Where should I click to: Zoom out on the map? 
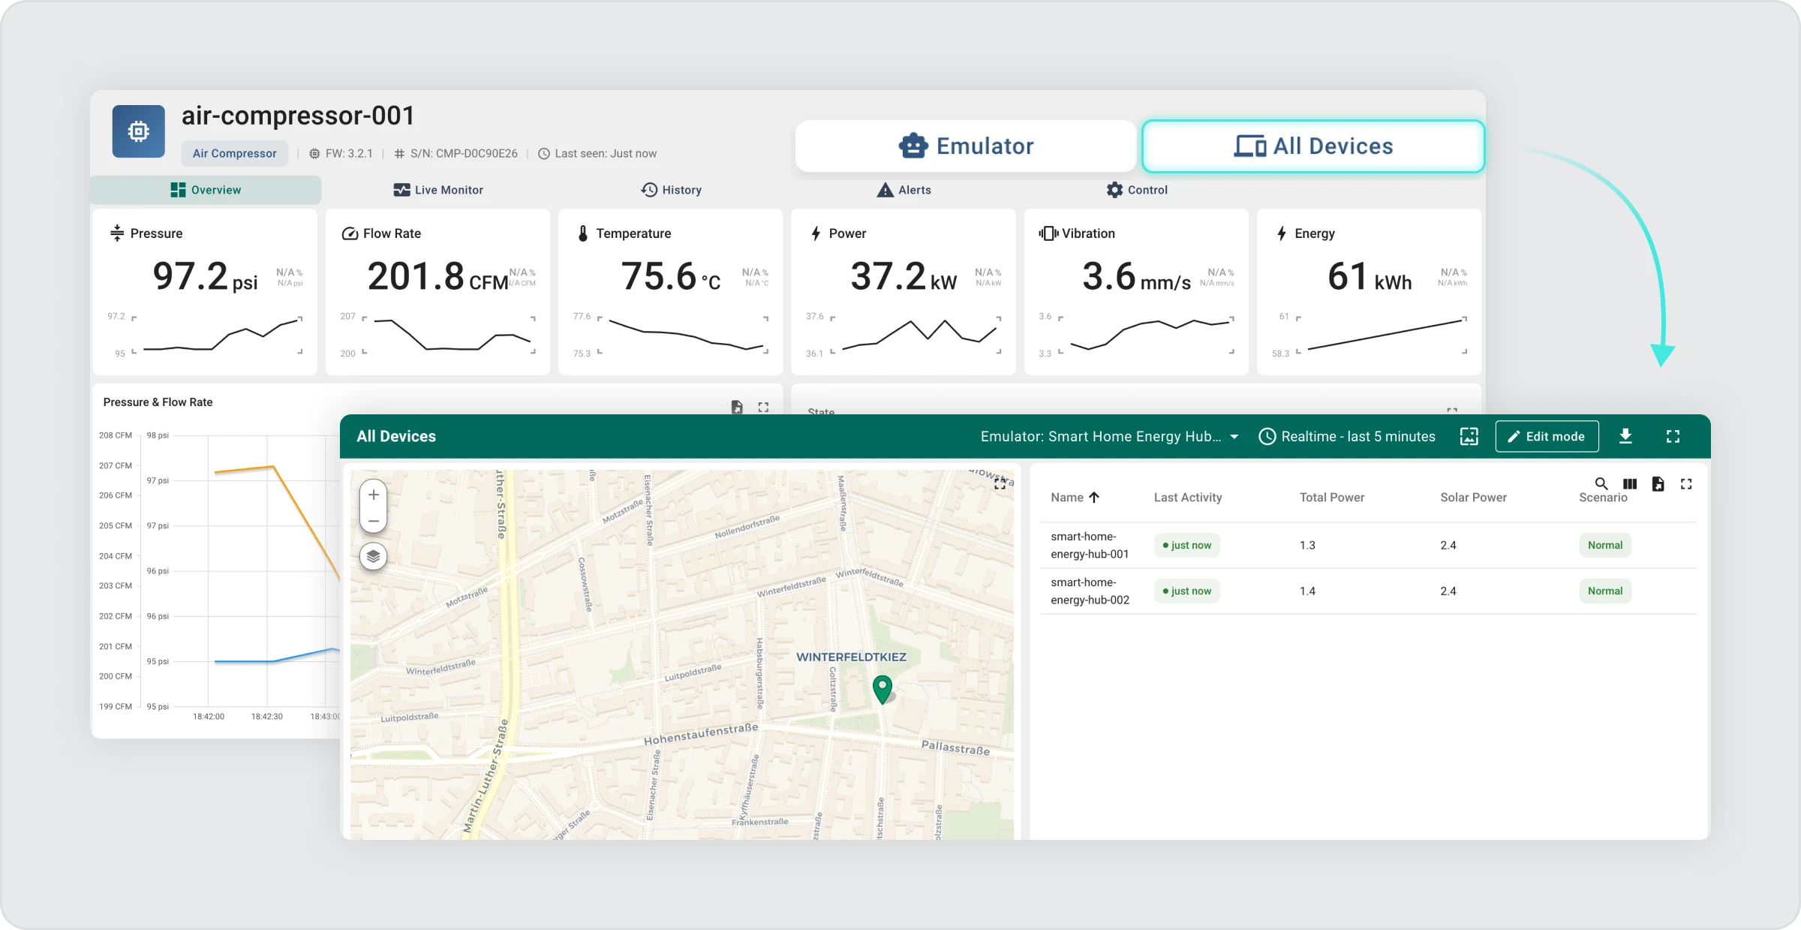[373, 521]
